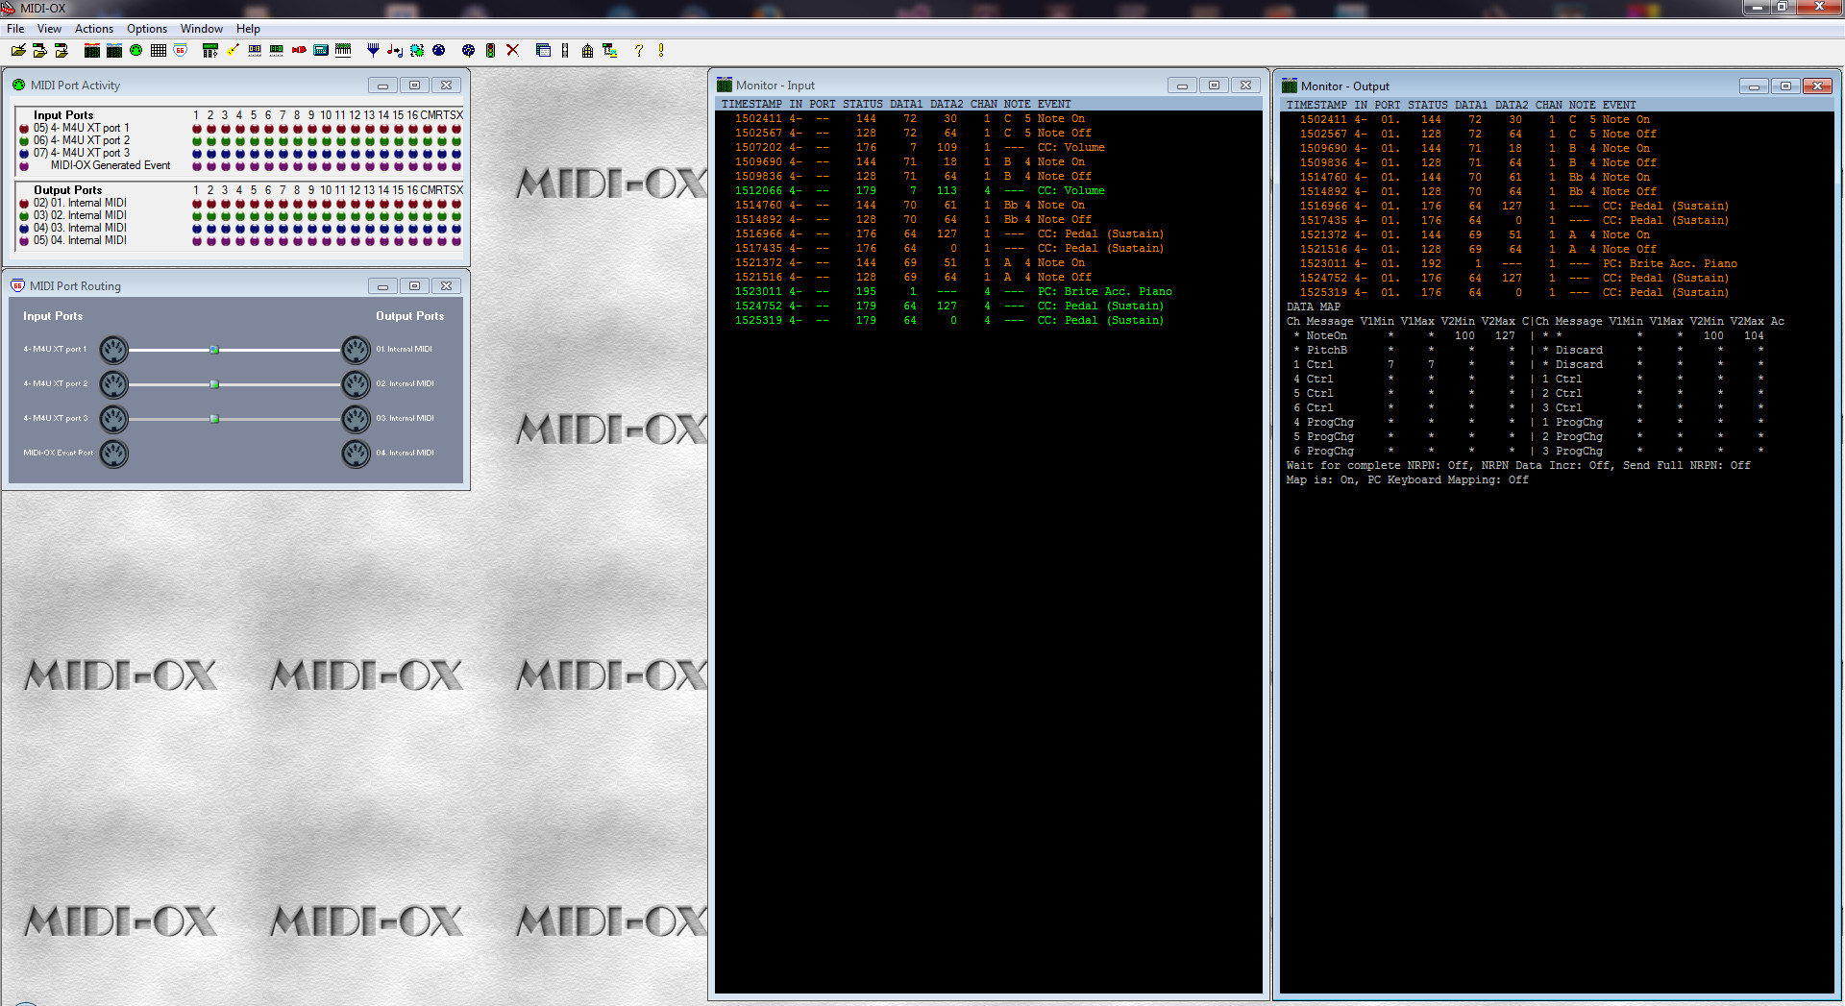This screenshot has height=1006, width=1845.
Task: Open the blue funnel filter toolbar icon
Action: click(373, 50)
